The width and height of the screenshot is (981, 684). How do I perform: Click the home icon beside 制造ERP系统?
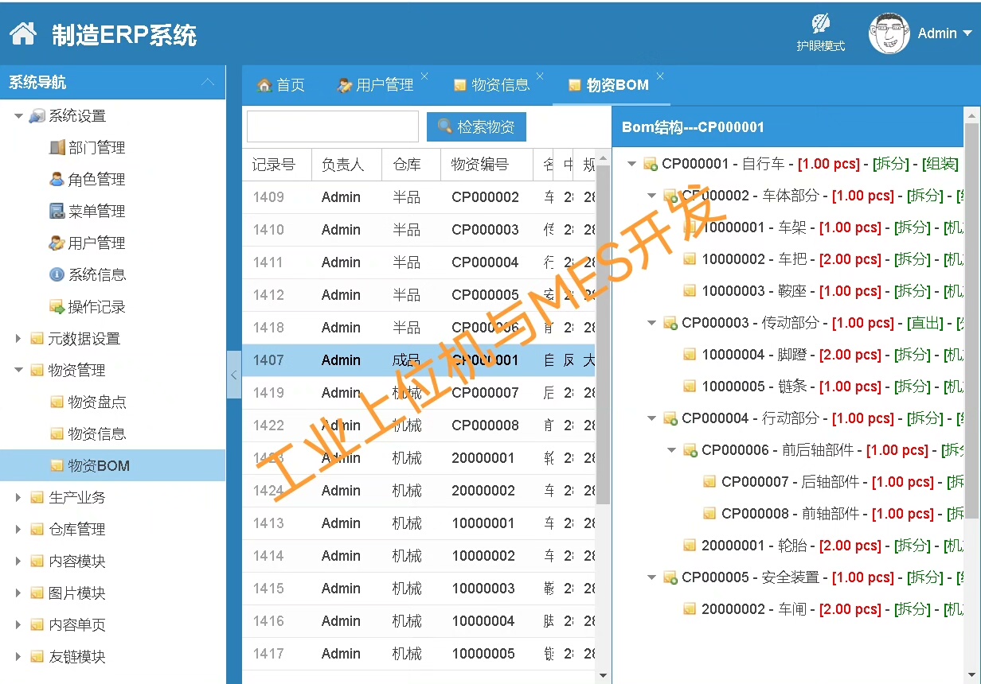23,34
